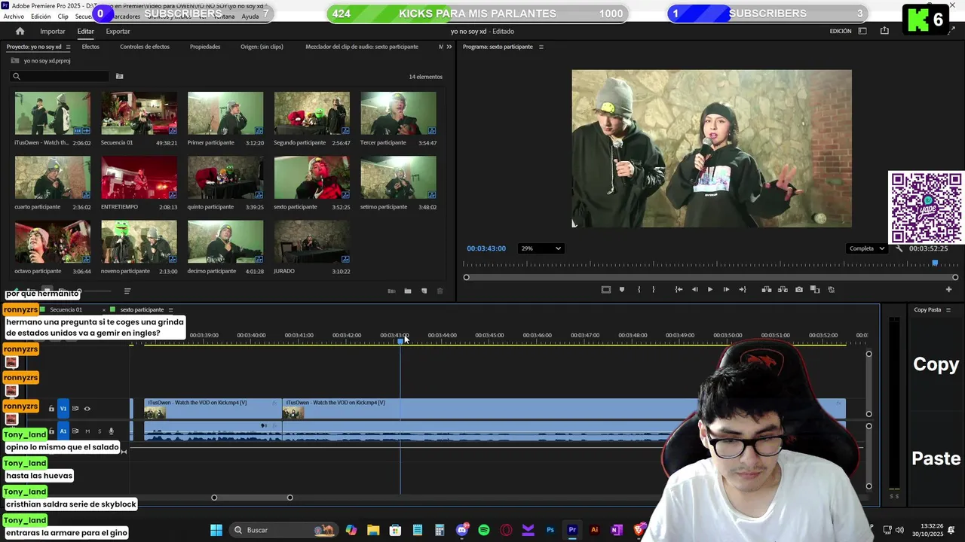Open the Clip menu

point(63,17)
